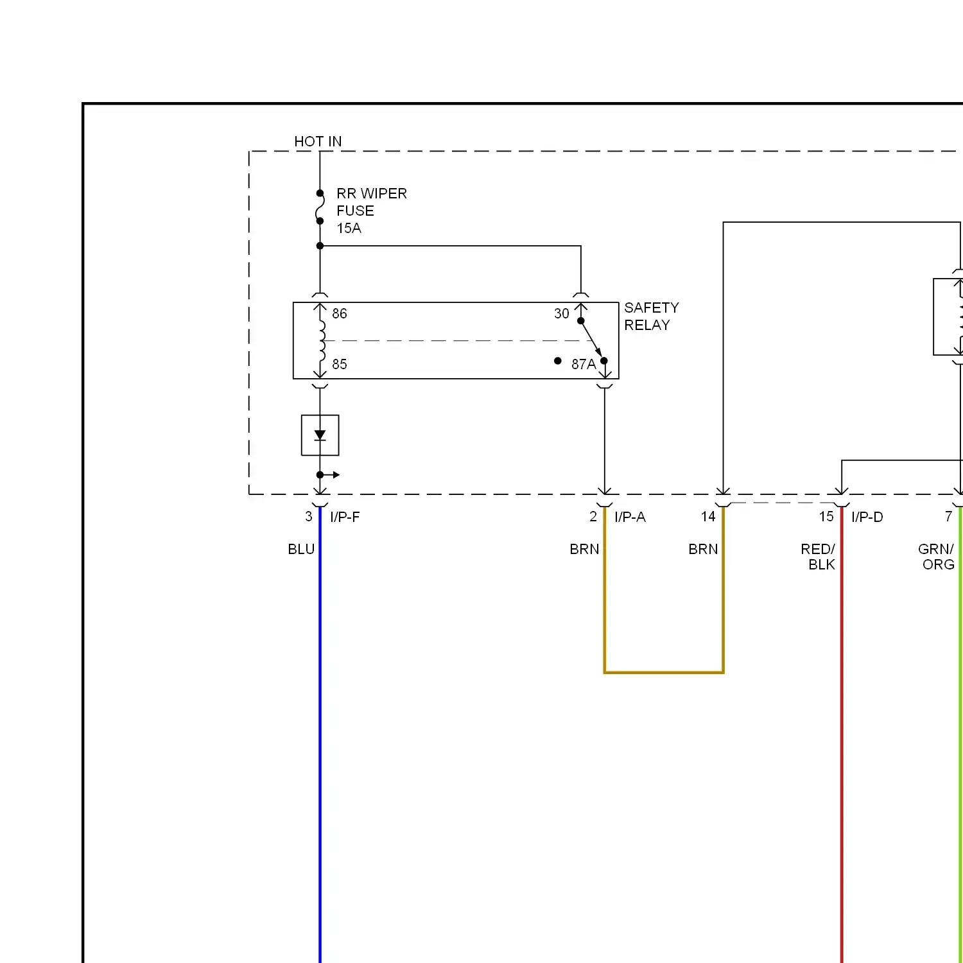963x963 pixels.
Task: Click the relay switch contact arm
Action: [592, 340]
